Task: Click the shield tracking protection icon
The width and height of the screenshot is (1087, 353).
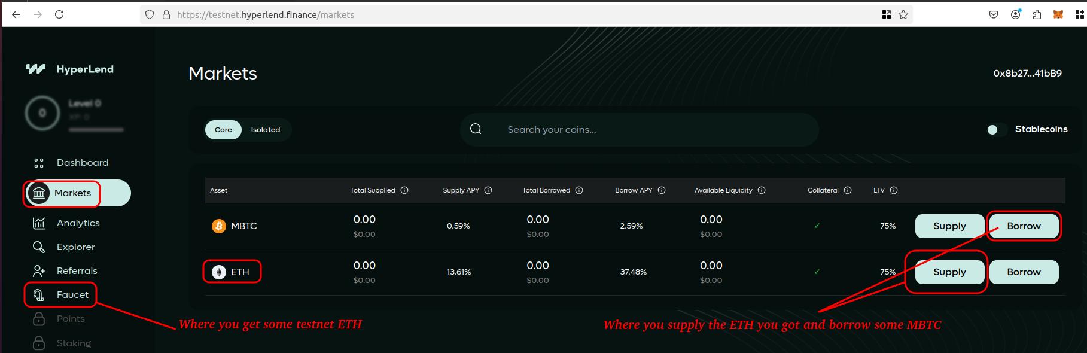Action: click(150, 14)
